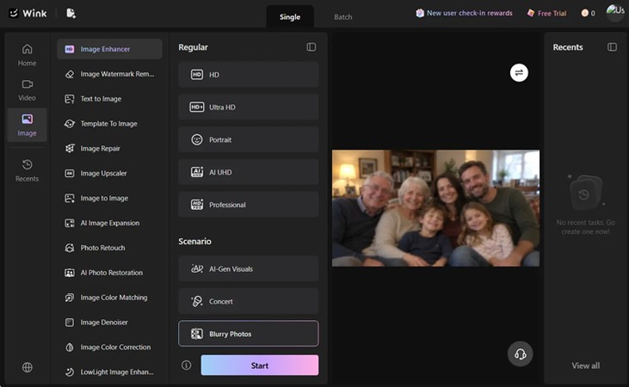
Task: Click the No recent tasks message
Action: click(x=585, y=227)
